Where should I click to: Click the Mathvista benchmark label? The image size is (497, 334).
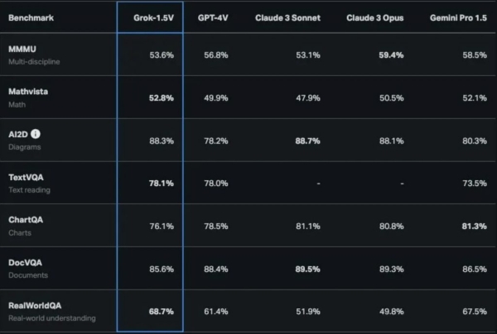[x=28, y=92]
